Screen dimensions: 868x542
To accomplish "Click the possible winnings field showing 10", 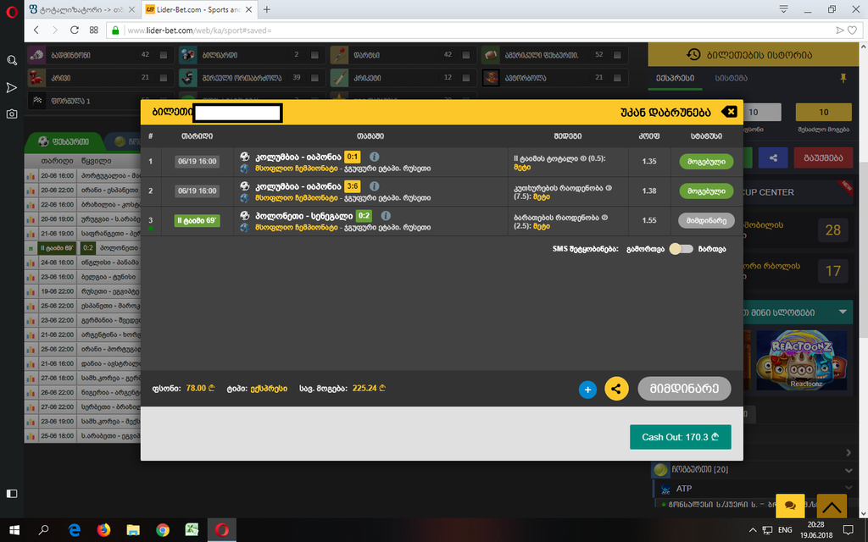I will 823,113.
